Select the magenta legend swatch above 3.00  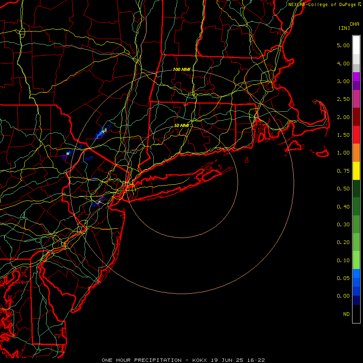[x=356, y=76]
